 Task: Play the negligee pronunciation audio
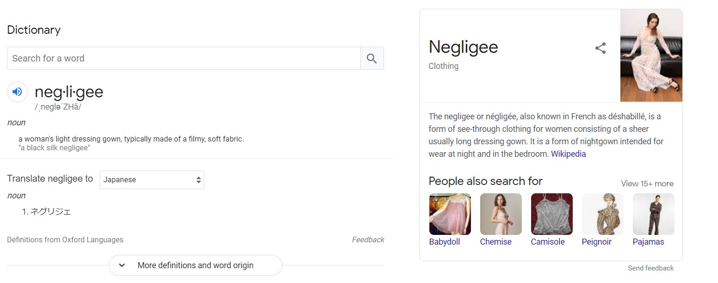(x=17, y=92)
